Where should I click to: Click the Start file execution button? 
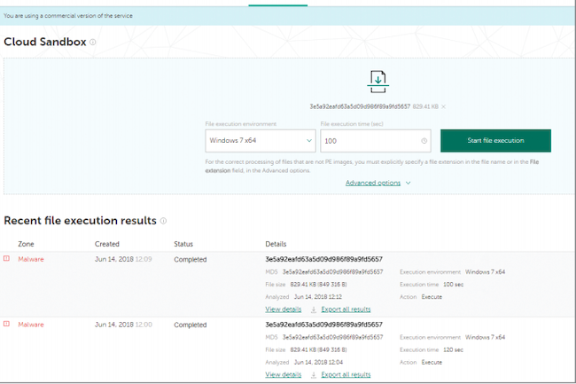click(495, 140)
